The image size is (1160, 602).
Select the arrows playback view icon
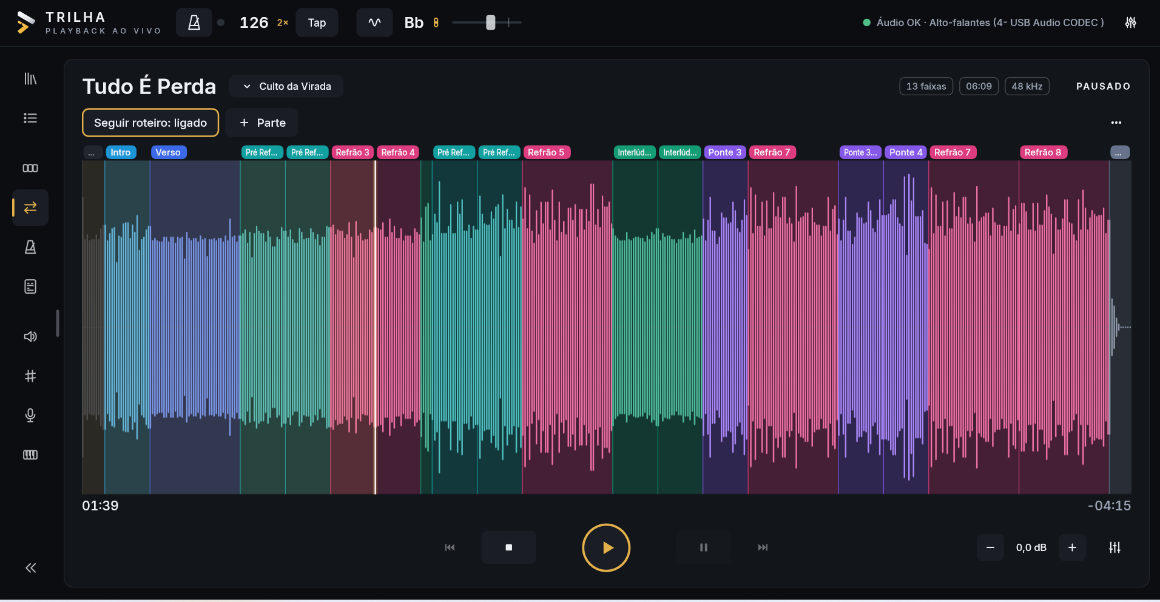point(30,208)
